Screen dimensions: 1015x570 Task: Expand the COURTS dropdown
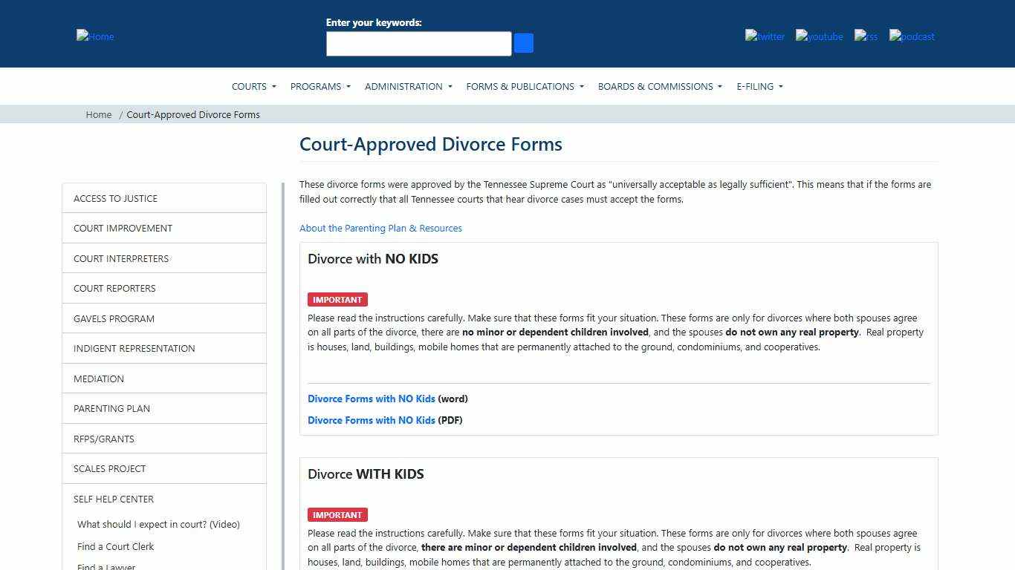tap(253, 86)
